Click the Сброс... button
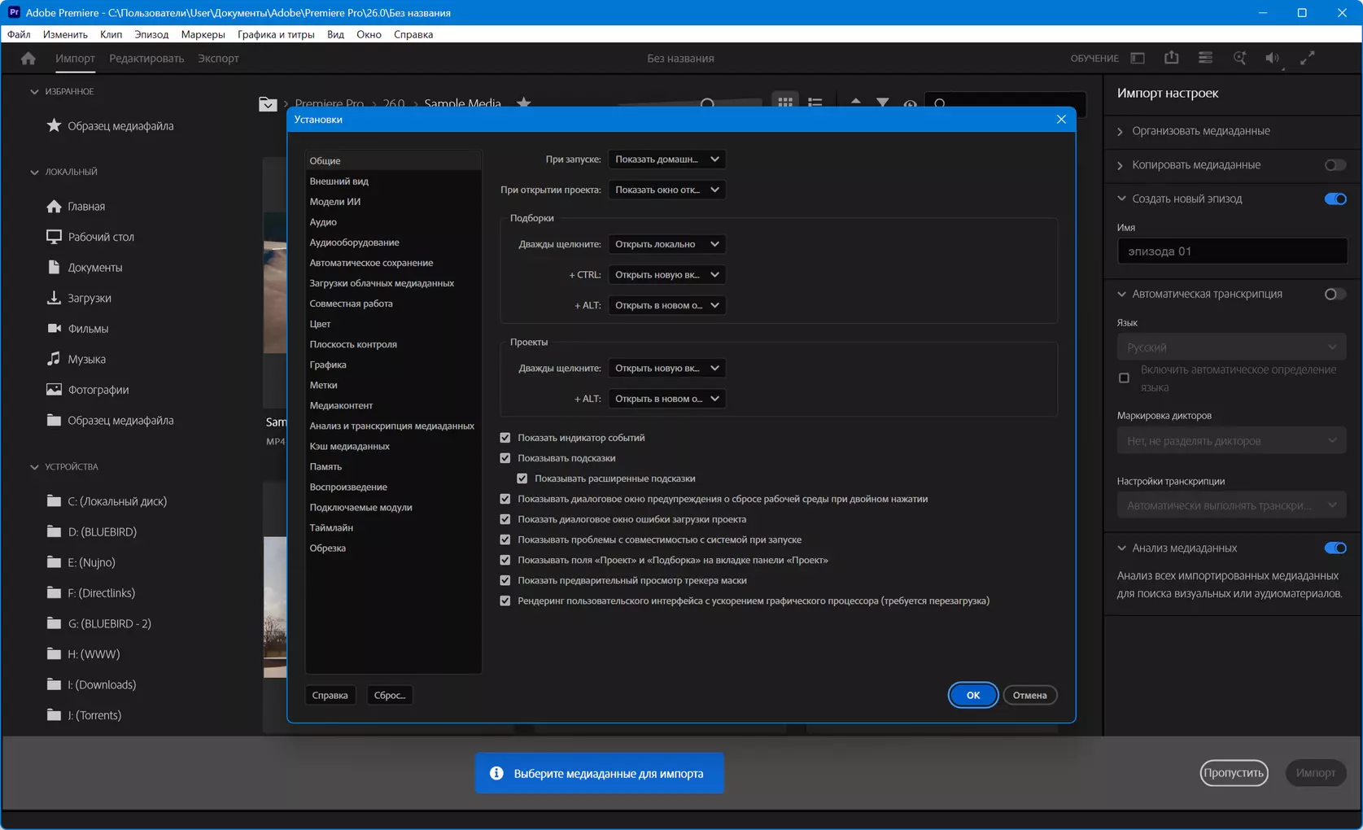1363x830 pixels. click(390, 695)
